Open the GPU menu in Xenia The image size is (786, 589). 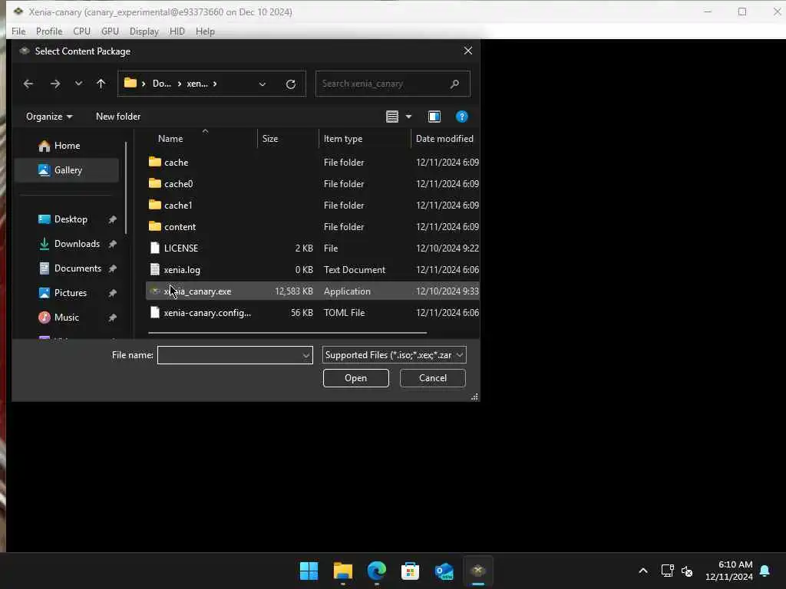110,31
